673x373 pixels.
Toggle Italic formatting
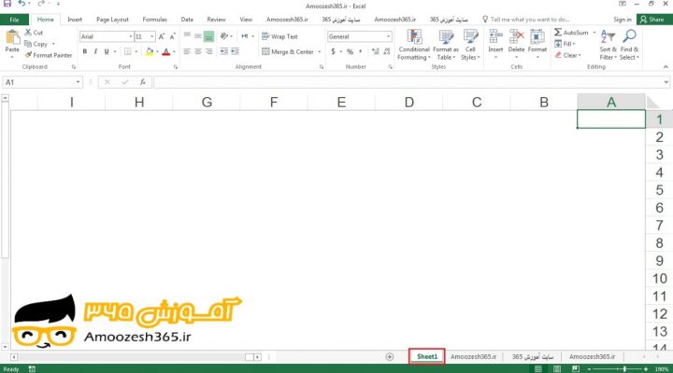tap(95, 52)
